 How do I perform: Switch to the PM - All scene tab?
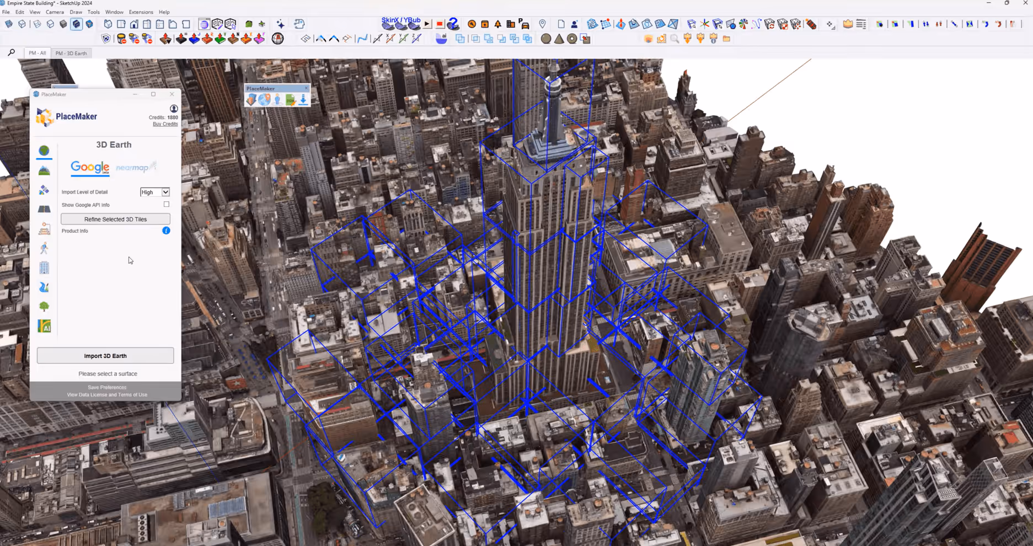click(x=37, y=53)
